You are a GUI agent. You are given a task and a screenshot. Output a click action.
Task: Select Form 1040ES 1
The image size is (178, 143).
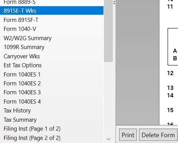coord(52,74)
